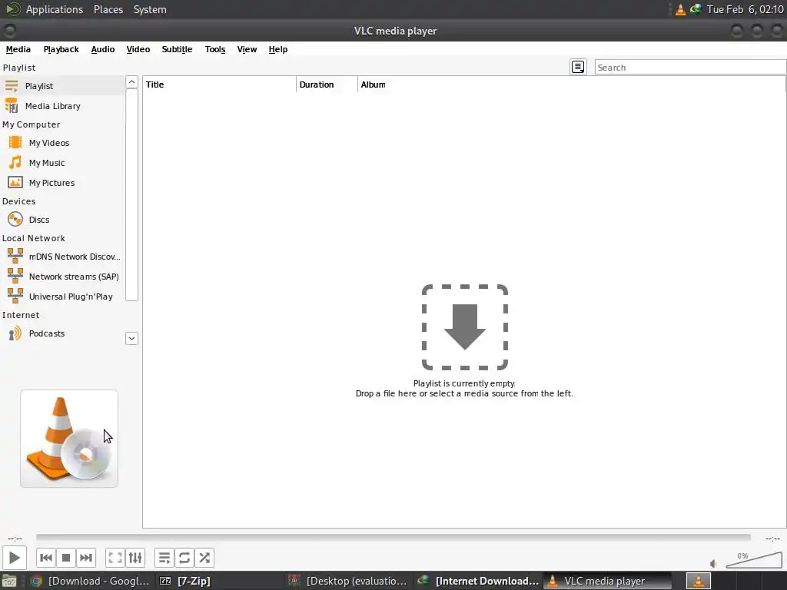Click the date and time clock
This screenshot has height=590, width=787.
(745, 9)
